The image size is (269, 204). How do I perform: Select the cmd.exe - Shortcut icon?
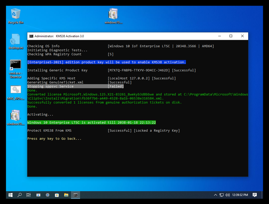click(x=16, y=69)
